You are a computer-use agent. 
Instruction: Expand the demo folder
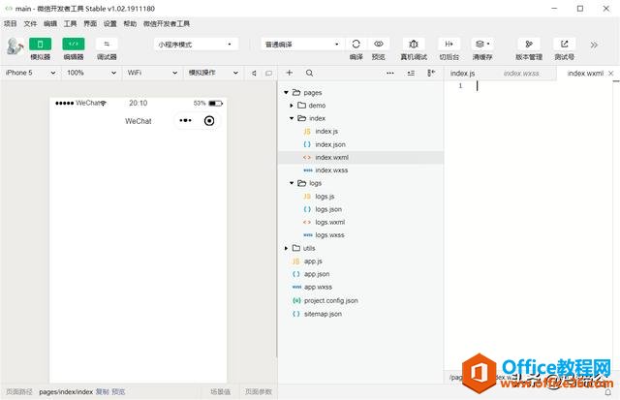point(292,106)
